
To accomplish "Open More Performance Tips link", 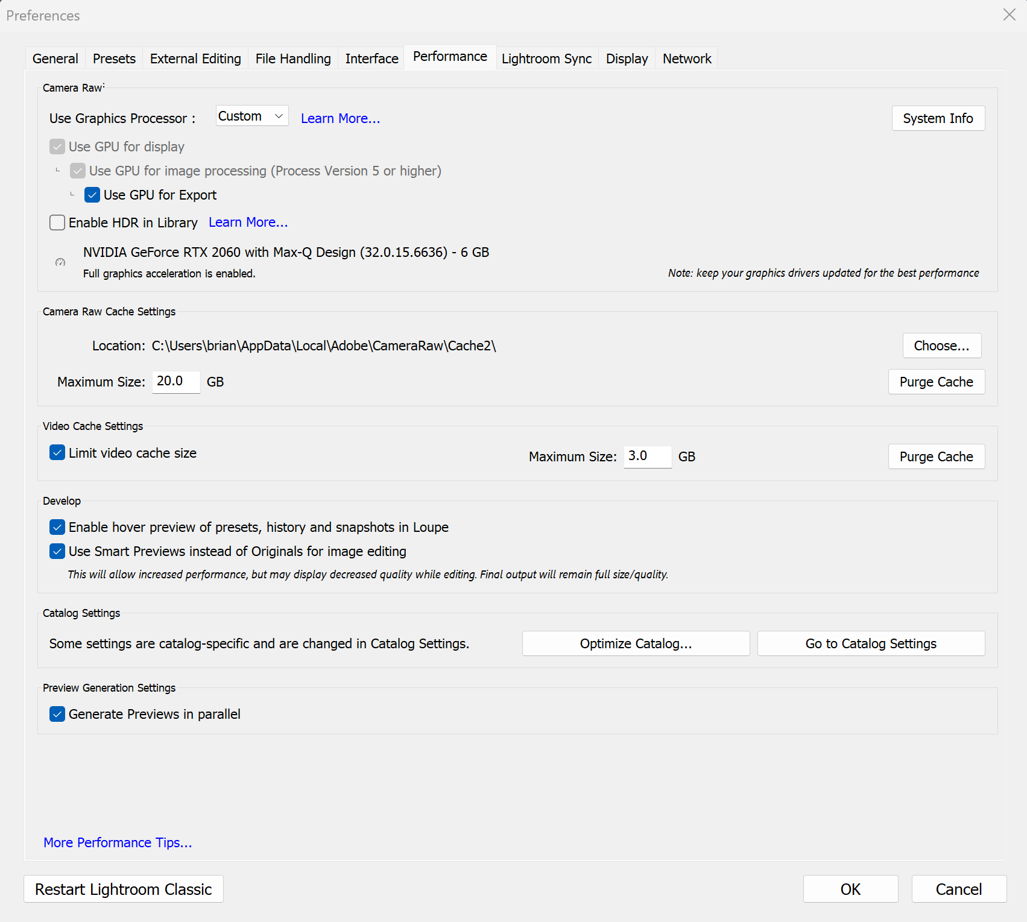I will [x=117, y=842].
